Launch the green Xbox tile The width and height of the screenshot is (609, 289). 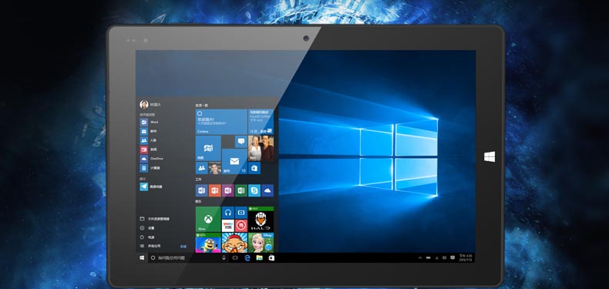(x=208, y=219)
